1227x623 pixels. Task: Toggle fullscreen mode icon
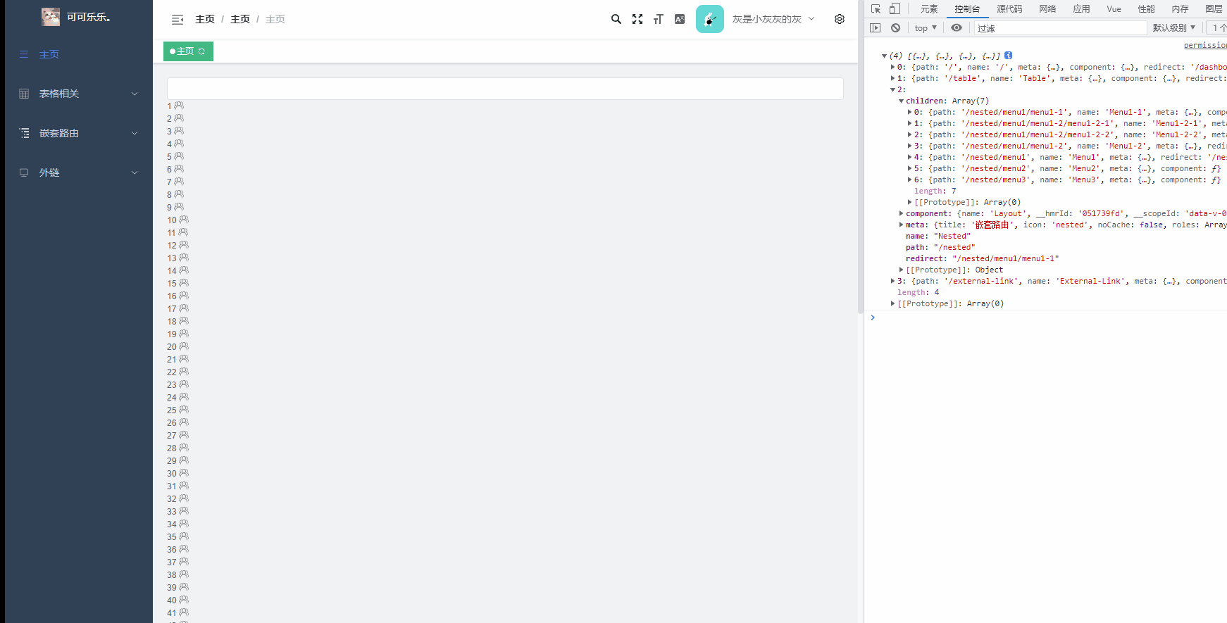637,19
